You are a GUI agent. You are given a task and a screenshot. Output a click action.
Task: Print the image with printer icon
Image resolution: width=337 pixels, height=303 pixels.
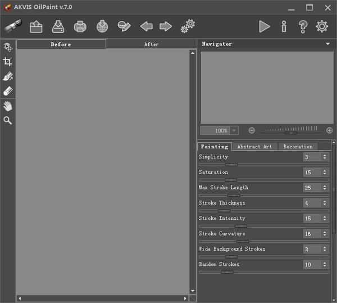pyautogui.click(x=80, y=26)
